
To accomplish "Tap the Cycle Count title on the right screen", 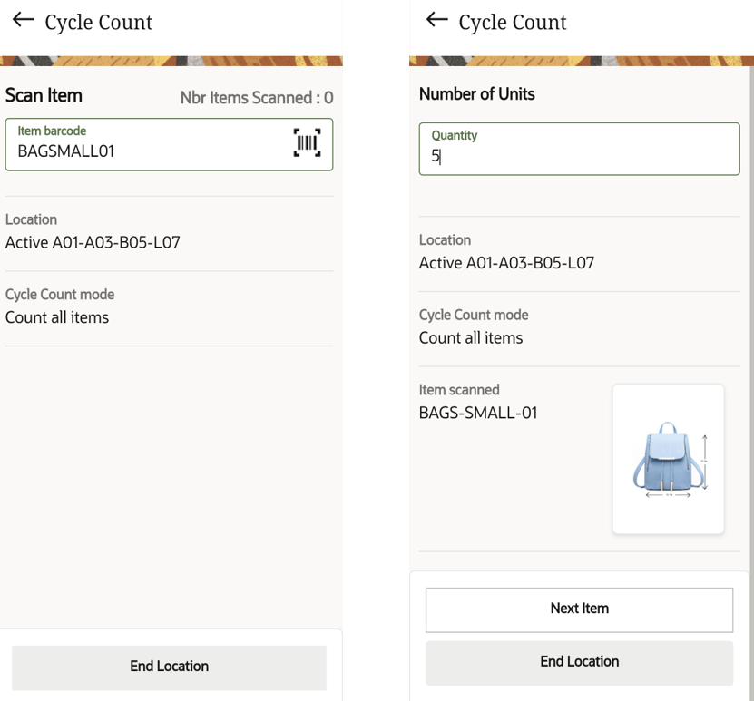I will click(x=513, y=23).
